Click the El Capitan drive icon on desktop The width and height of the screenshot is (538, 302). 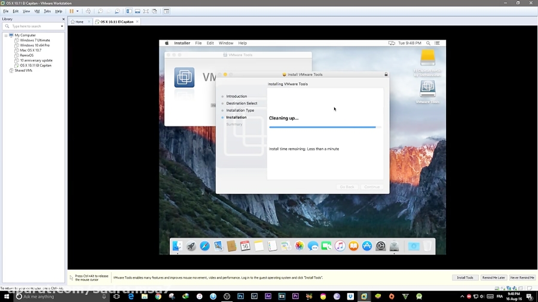point(427,57)
